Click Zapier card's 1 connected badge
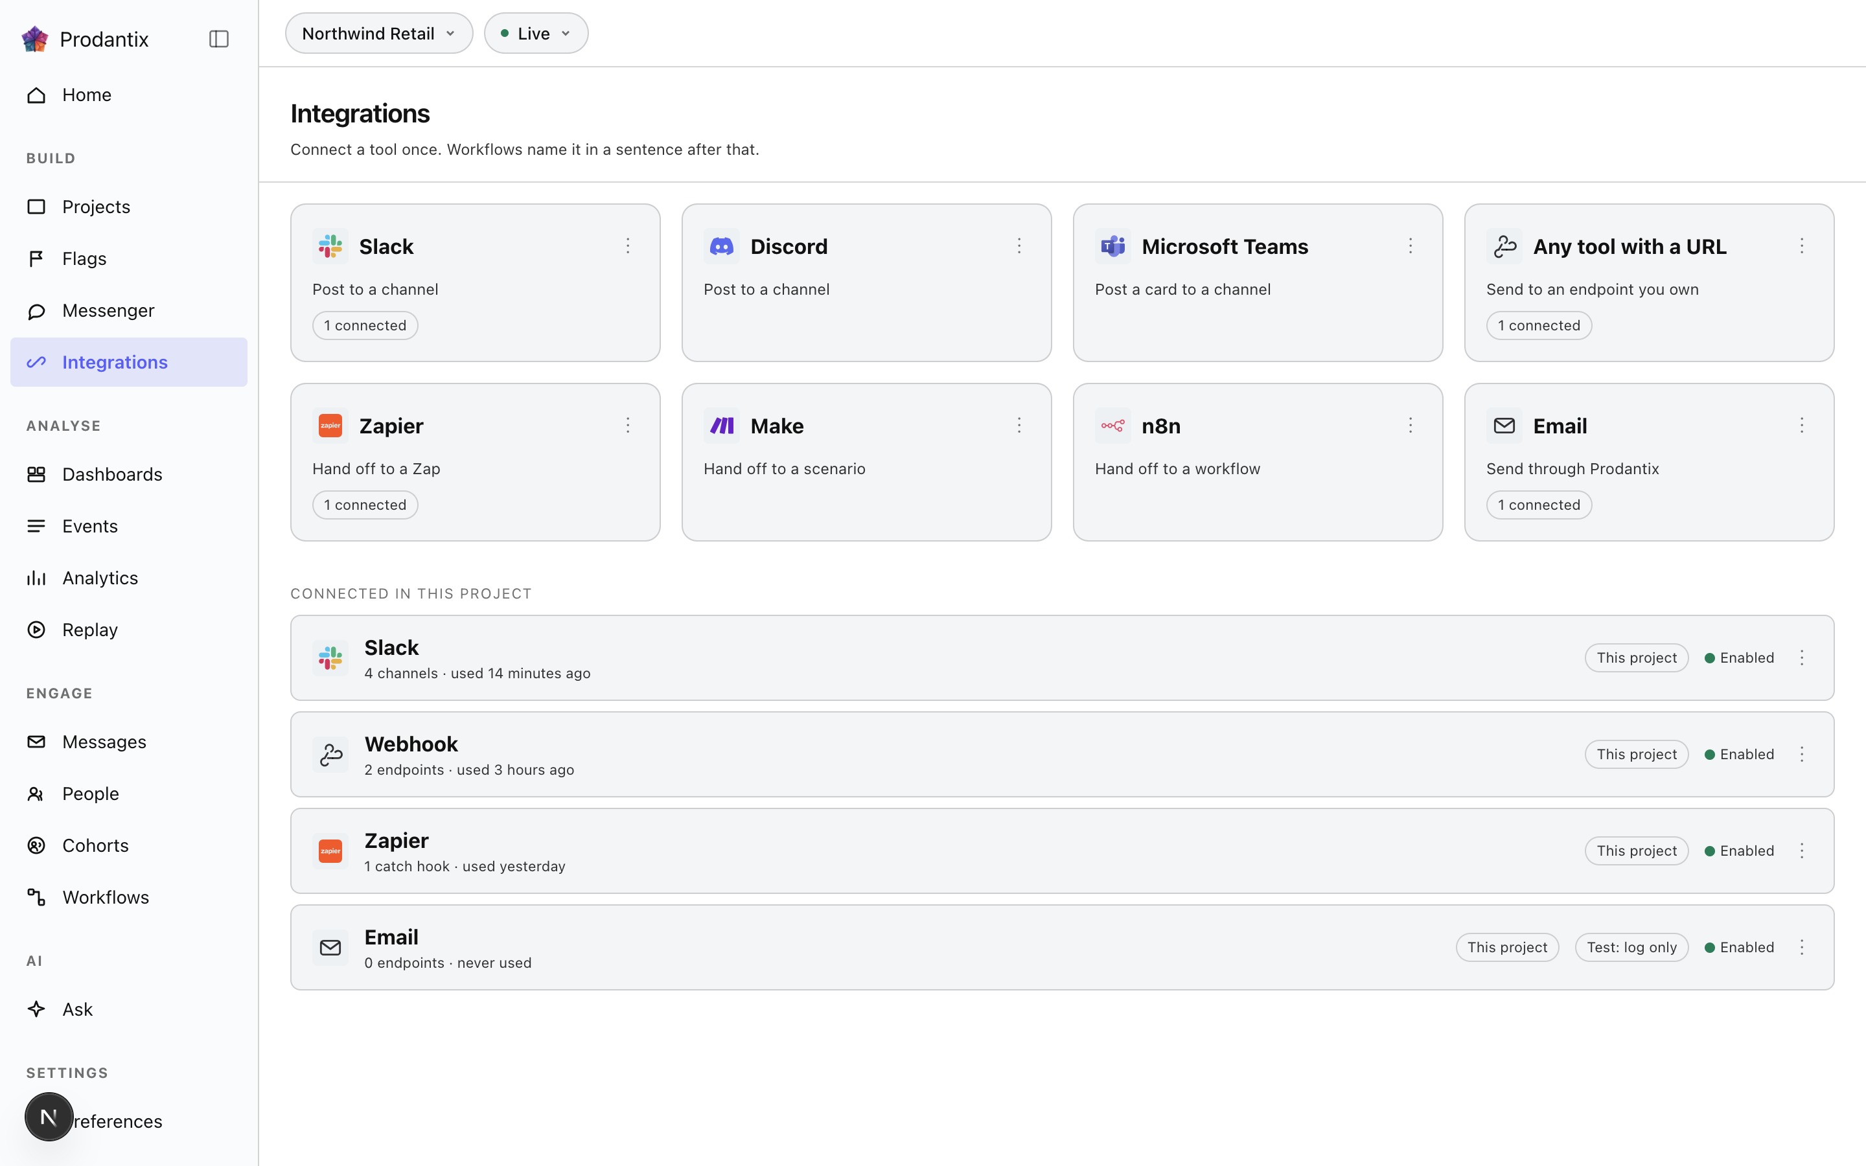The image size is (1866, 1166). (365, 505)
